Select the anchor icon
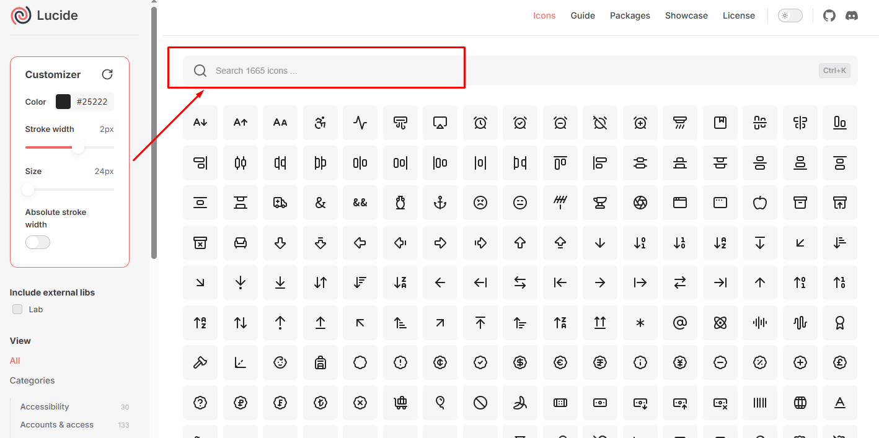 coord(440,203)
